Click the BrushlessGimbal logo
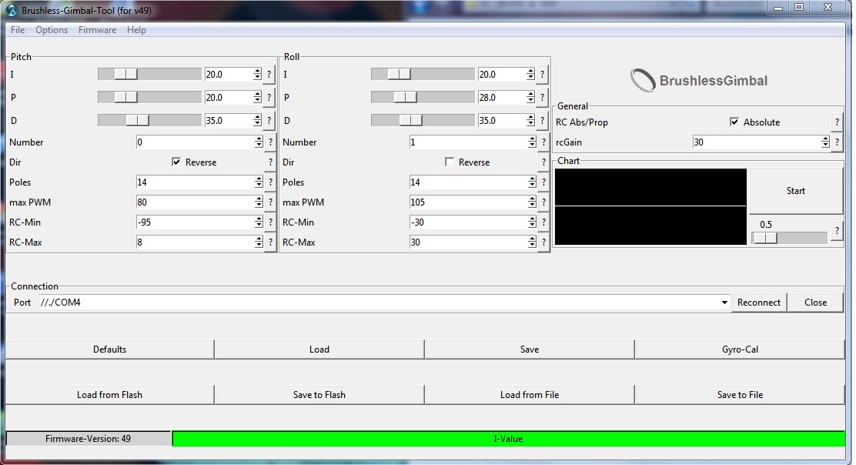Screen dimensions: 856x465 pos(699,80)
